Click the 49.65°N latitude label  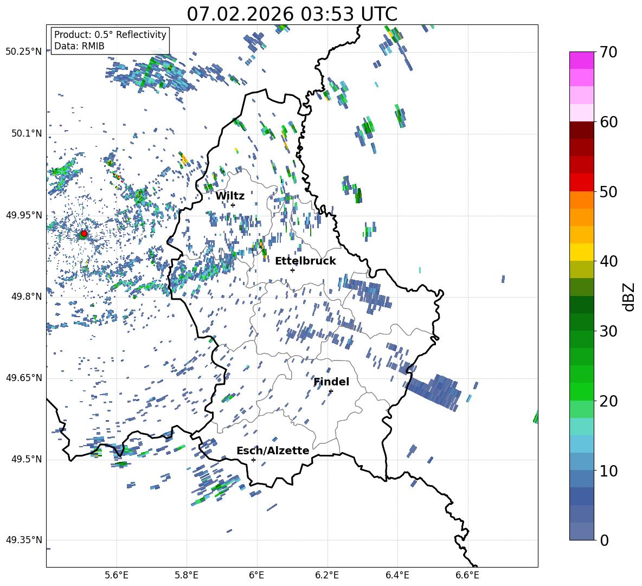coord(24,378)
